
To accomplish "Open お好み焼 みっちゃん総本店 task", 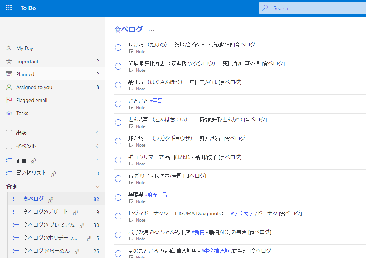I will [240, 235].
